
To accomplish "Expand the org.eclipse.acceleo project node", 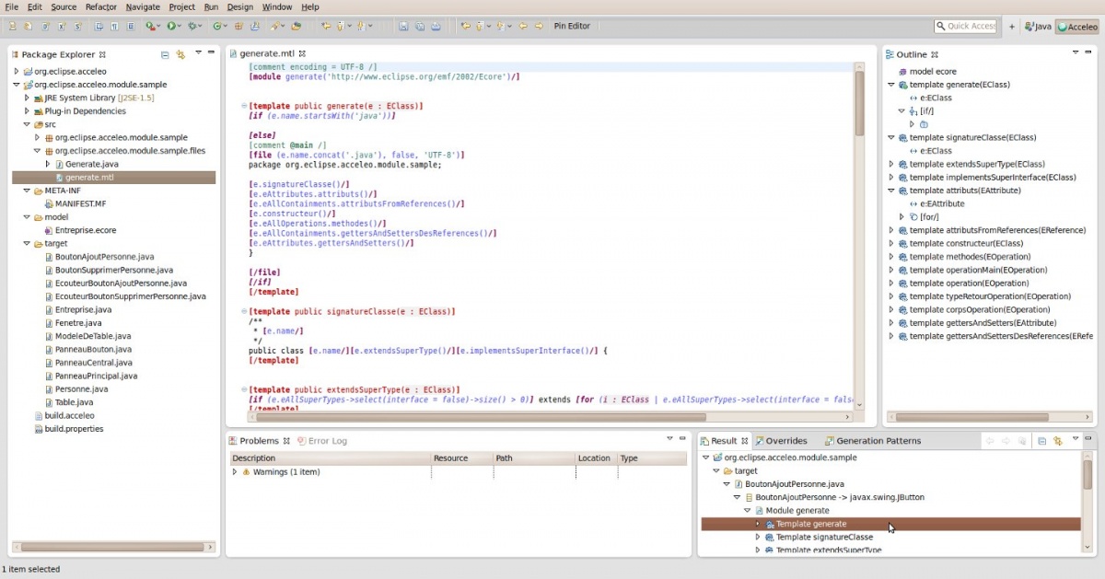I will pyautogui.click(x=16, y=71).
